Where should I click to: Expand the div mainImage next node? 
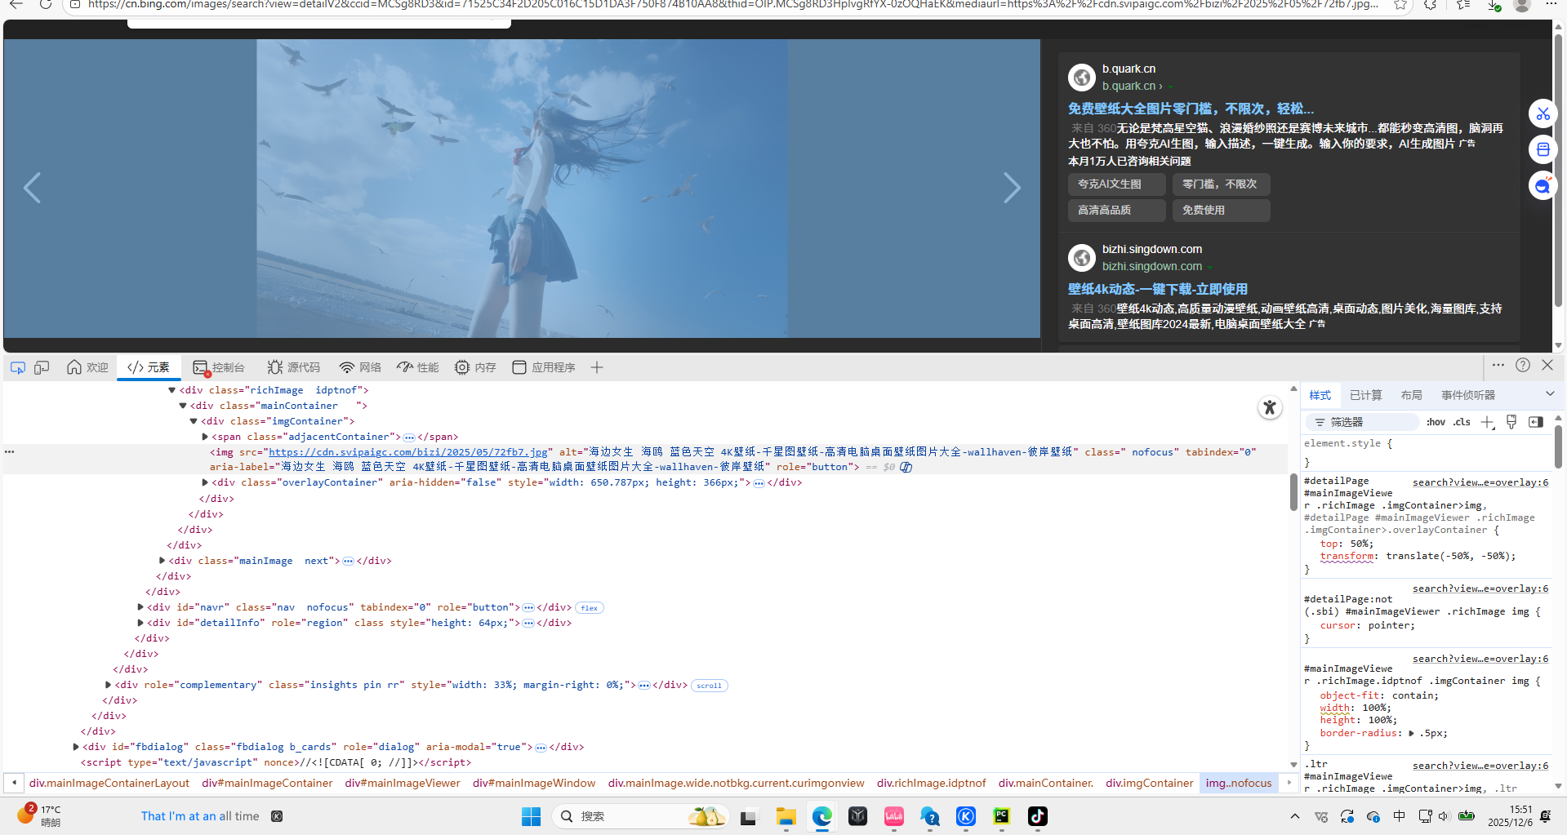pyautogui.click(x=162, y=561)
